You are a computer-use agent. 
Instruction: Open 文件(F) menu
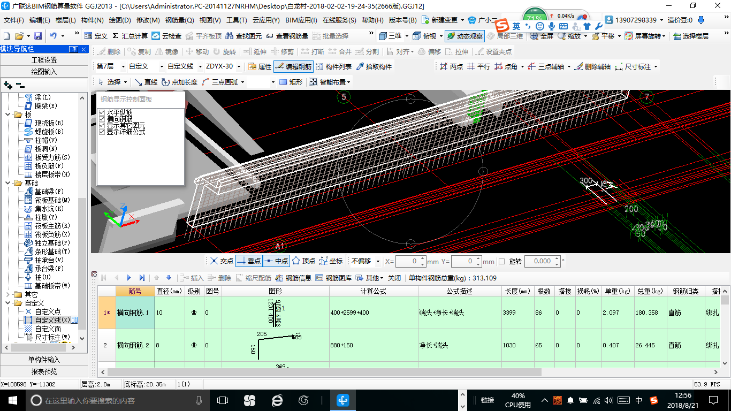point(14,20)
